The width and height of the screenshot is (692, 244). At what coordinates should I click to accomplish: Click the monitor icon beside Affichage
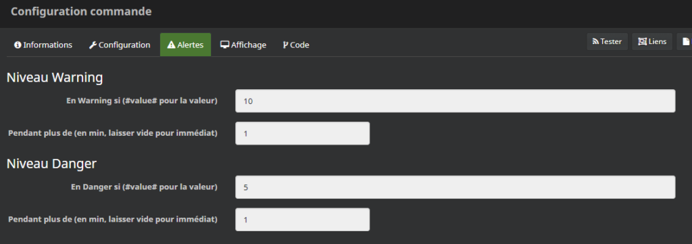point(224,45)
